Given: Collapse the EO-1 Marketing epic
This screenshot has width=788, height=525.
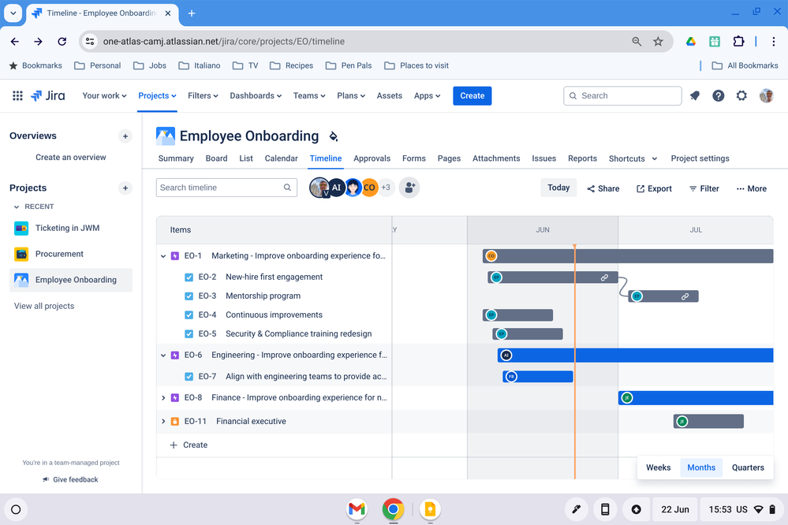Looking at the screenshot, I should point(162,256).
